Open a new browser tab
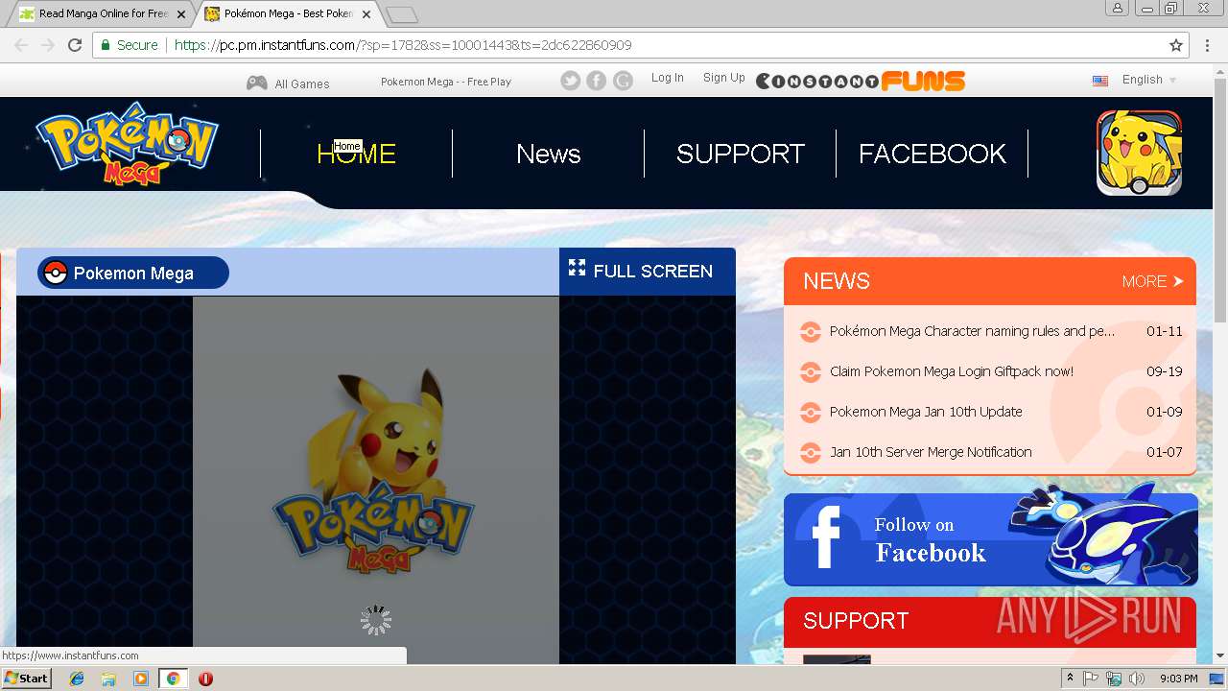Screen dimensions: 1228x691 pyautogui.click(x=402, y=14)
